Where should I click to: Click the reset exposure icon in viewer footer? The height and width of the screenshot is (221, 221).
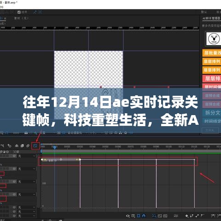[126, 133]
